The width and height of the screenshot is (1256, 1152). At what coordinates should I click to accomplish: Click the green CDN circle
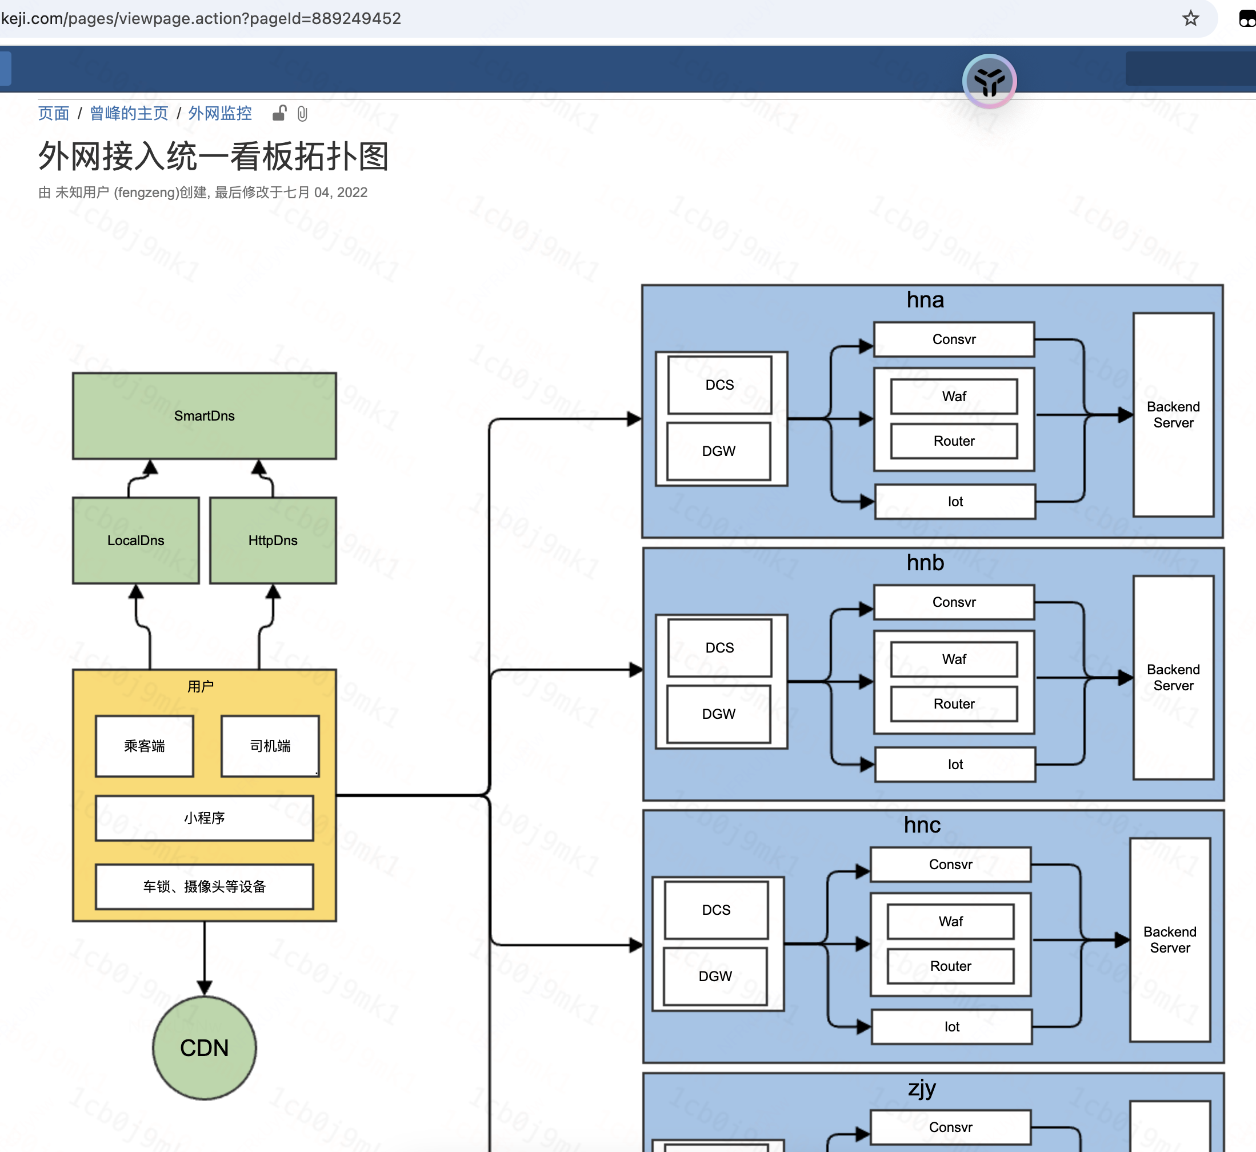point(205,1048)
